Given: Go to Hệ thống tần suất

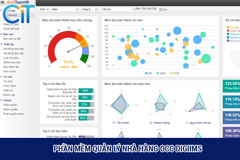Looking at the screenshot, I should click(14, 53).
